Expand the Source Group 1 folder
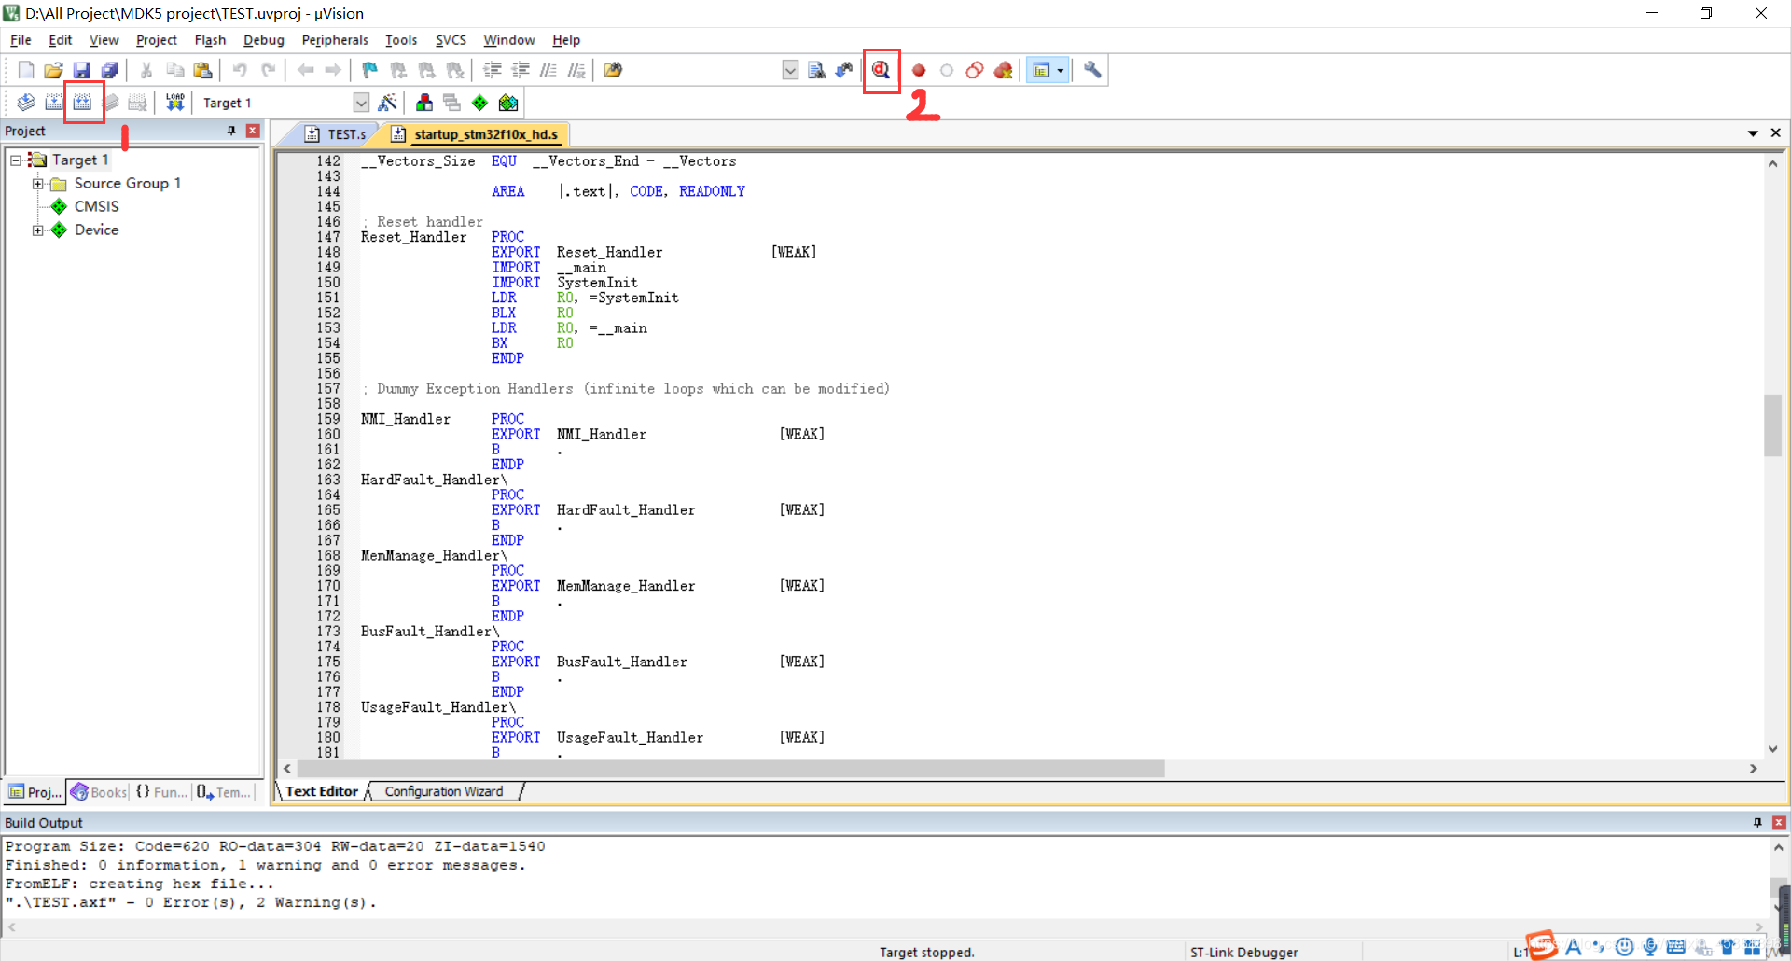 [x=38, y=184]
